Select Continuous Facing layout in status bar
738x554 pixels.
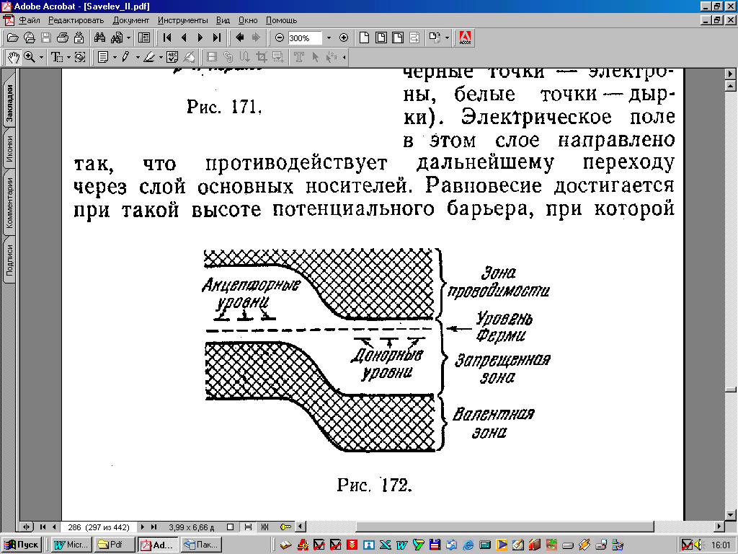(x=265, y=527)
